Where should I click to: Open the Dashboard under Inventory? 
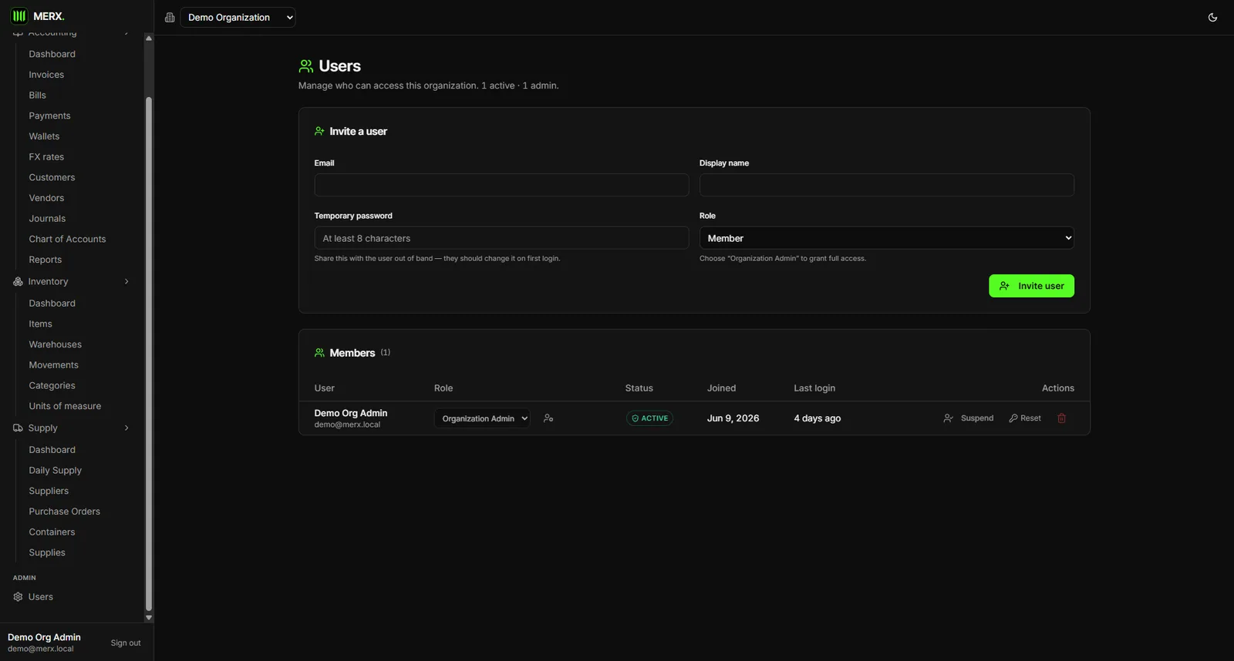(52, 304)
